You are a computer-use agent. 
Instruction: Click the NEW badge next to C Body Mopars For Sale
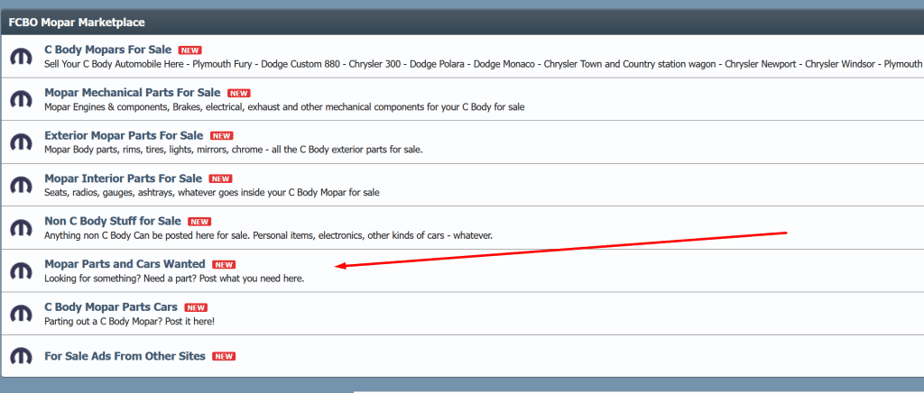click(x=189, y=50)
